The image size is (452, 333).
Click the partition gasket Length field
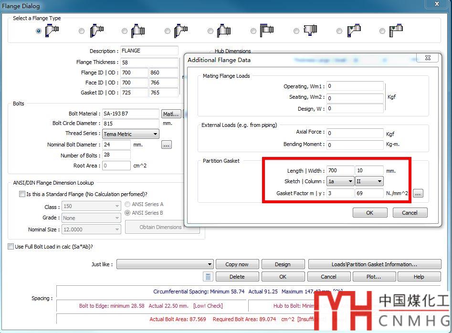(x=340, y=170)
